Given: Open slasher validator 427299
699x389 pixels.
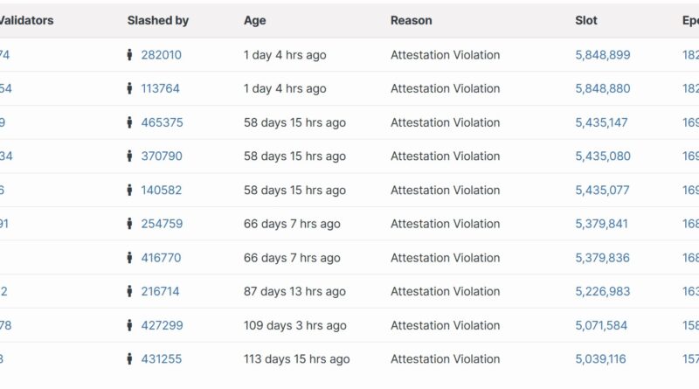Looking at the screenshot, I should (162, 325).
